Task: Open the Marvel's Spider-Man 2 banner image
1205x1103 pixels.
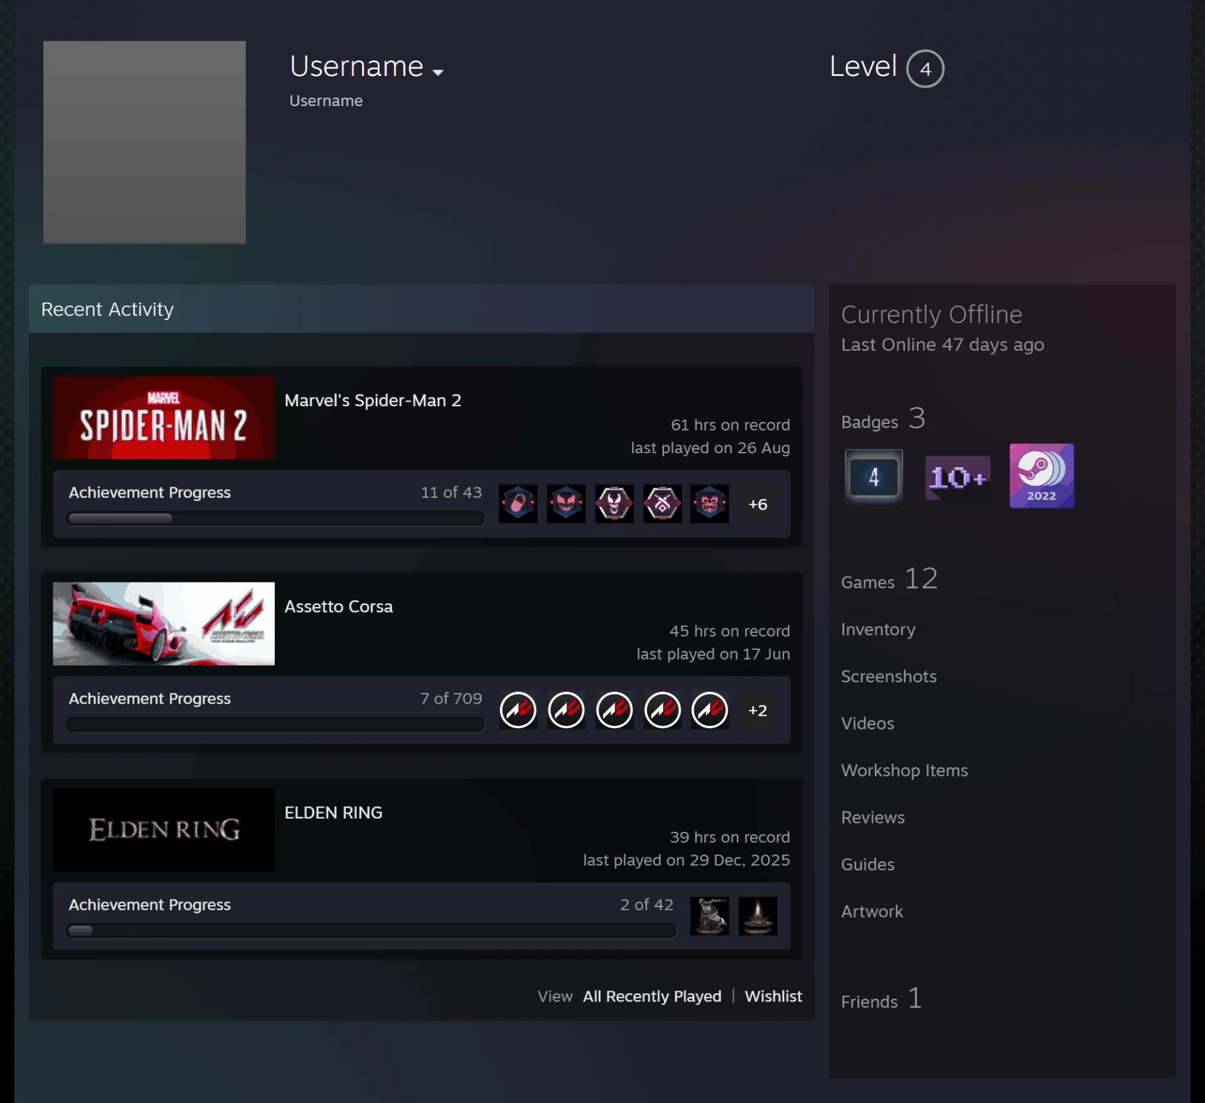Action: 164,417
